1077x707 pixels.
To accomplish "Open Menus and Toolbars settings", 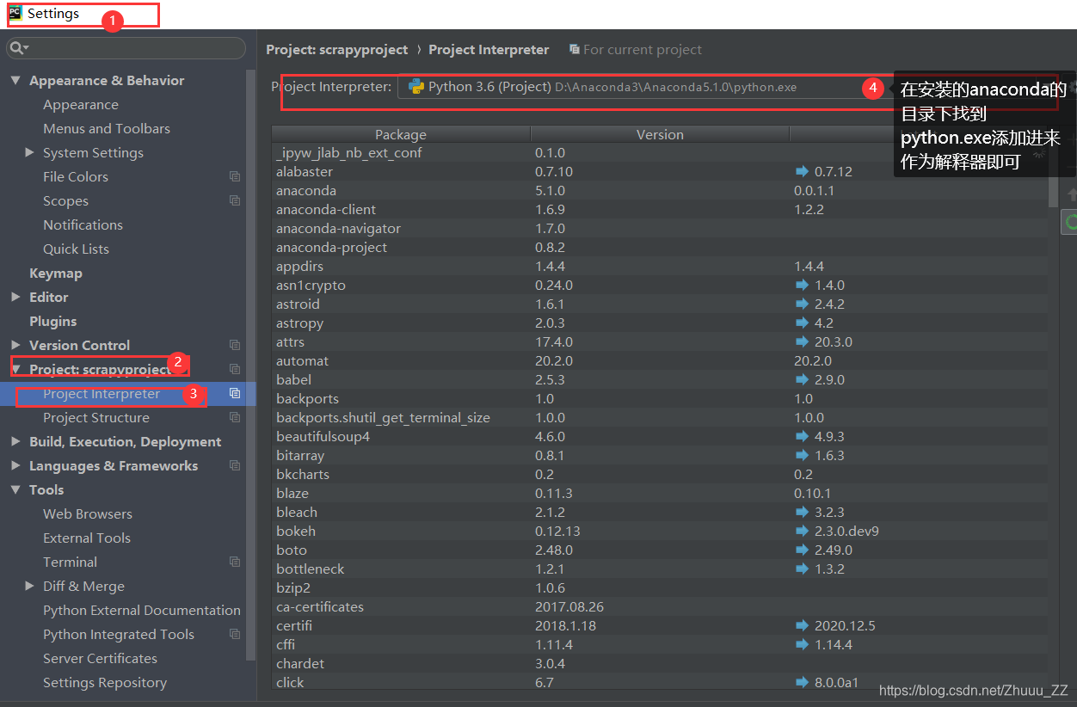I will point(107,128).
